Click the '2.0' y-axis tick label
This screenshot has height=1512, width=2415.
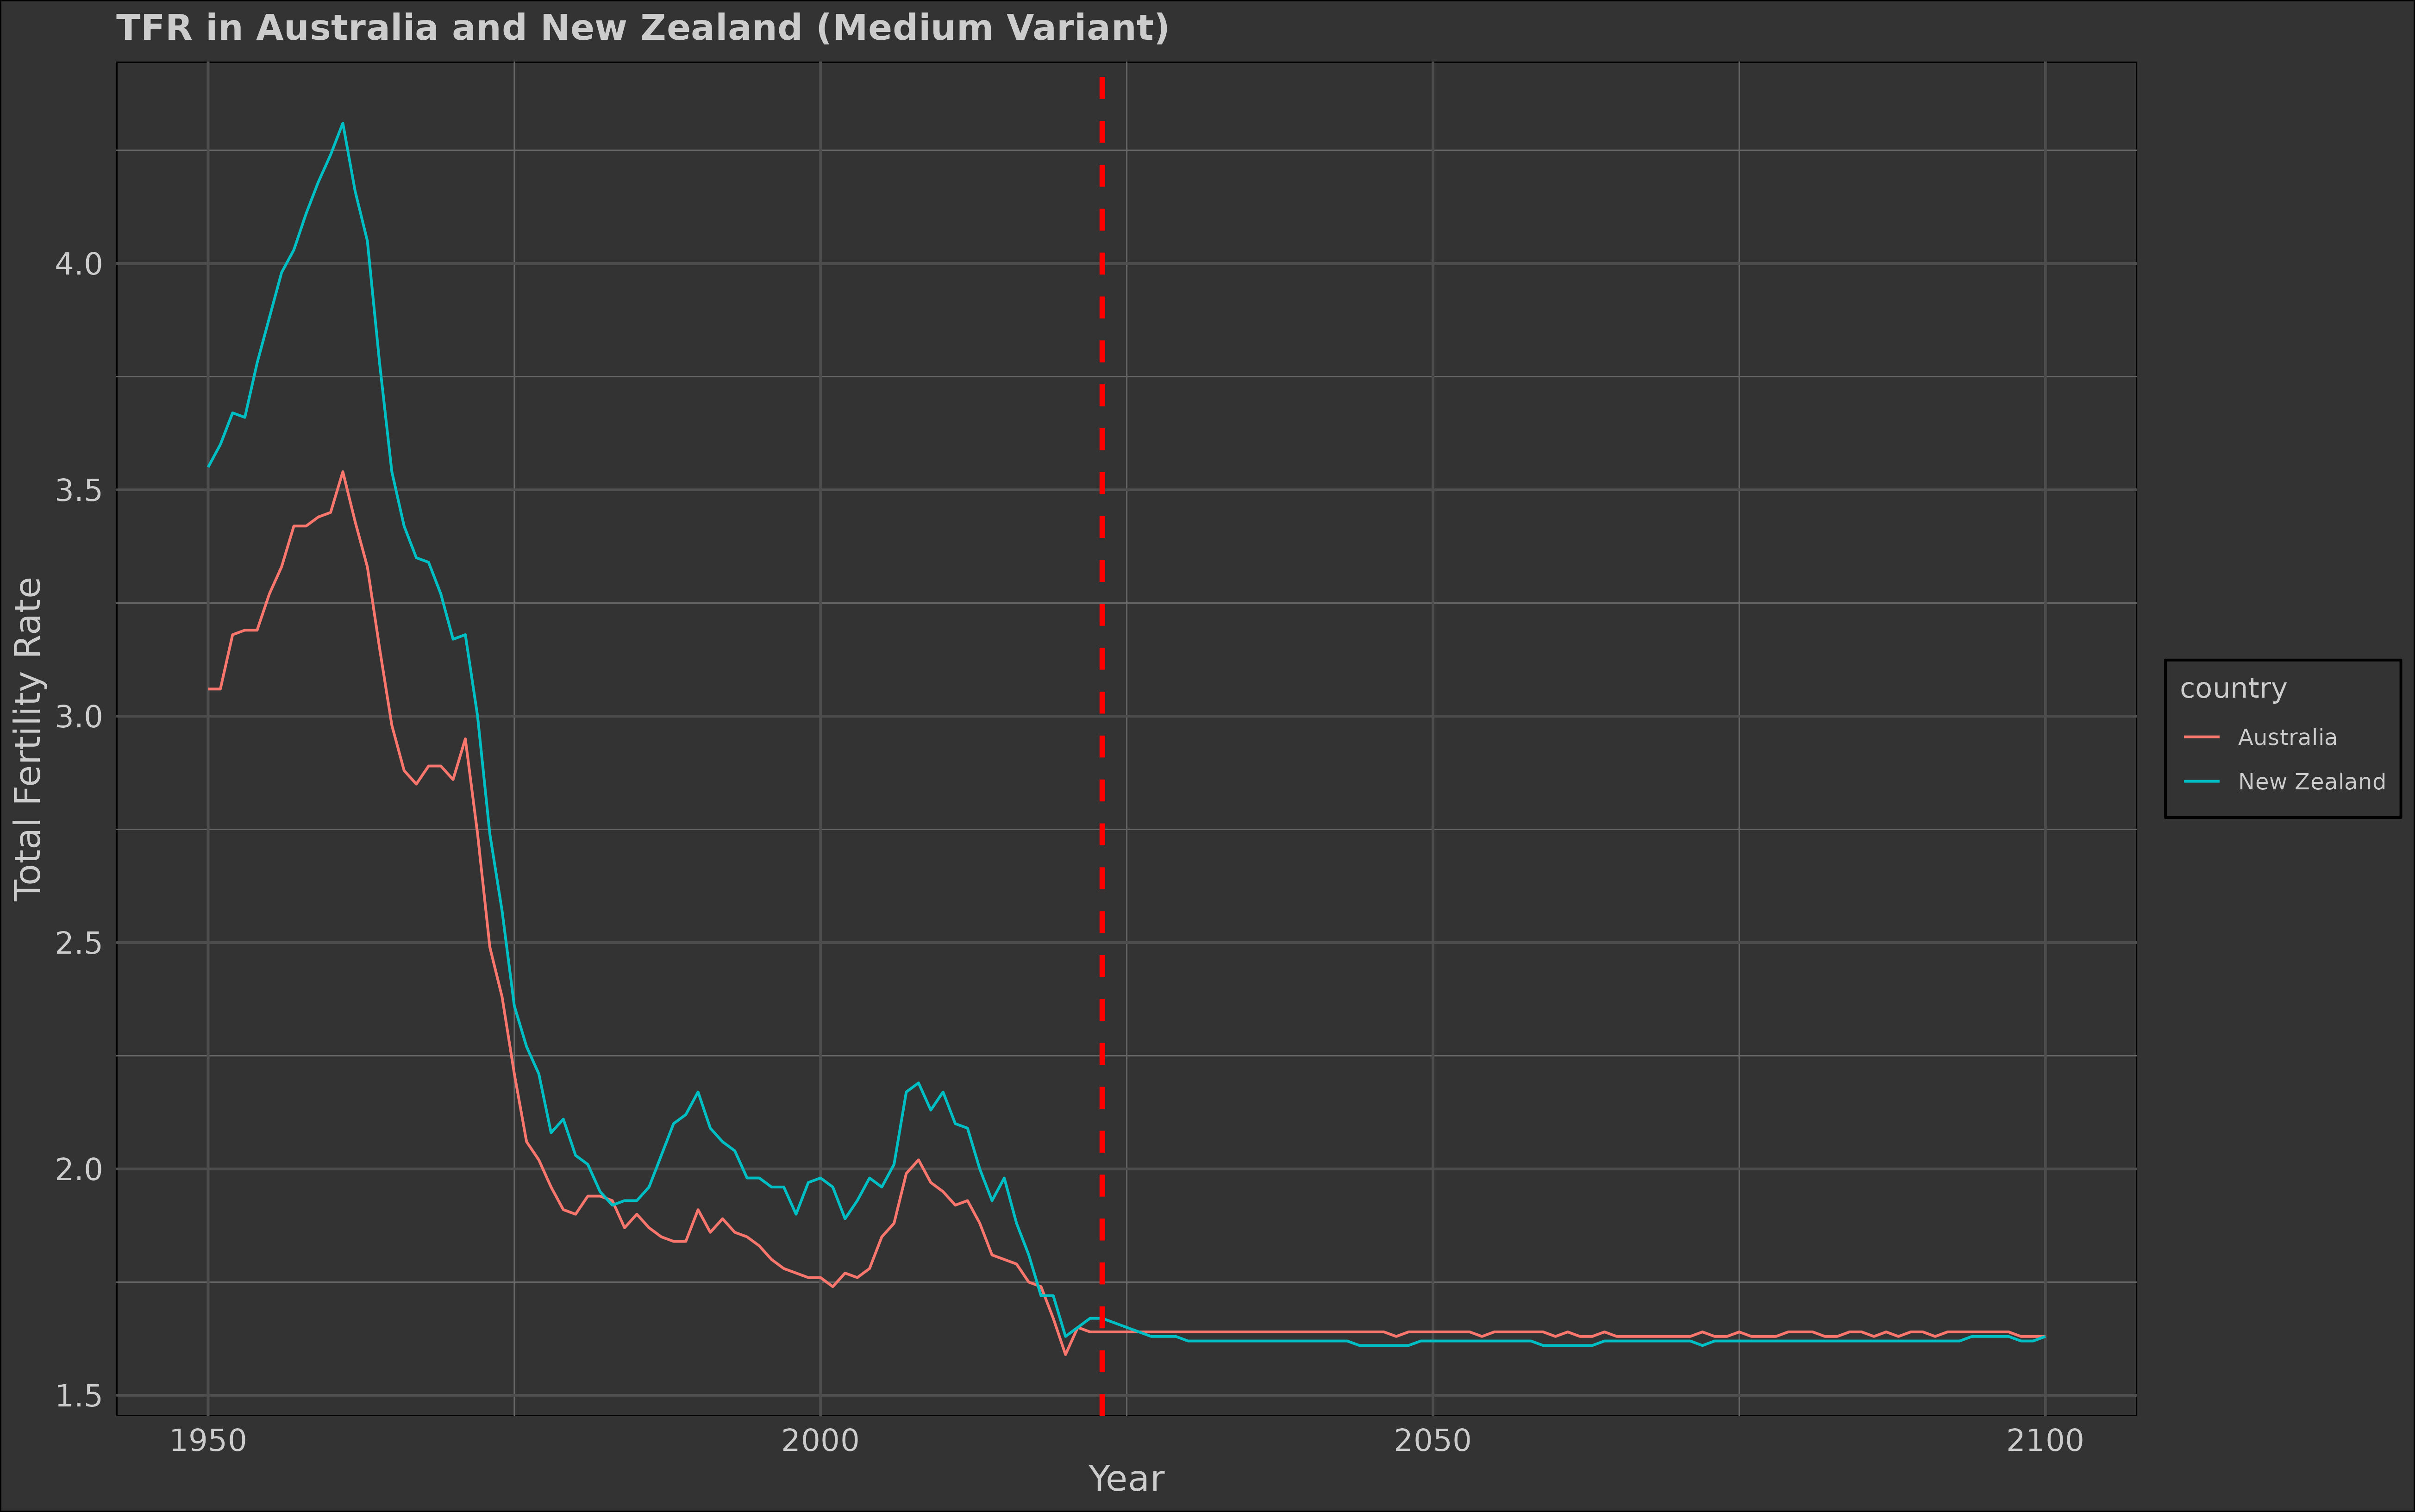[x=79, y=1169]
